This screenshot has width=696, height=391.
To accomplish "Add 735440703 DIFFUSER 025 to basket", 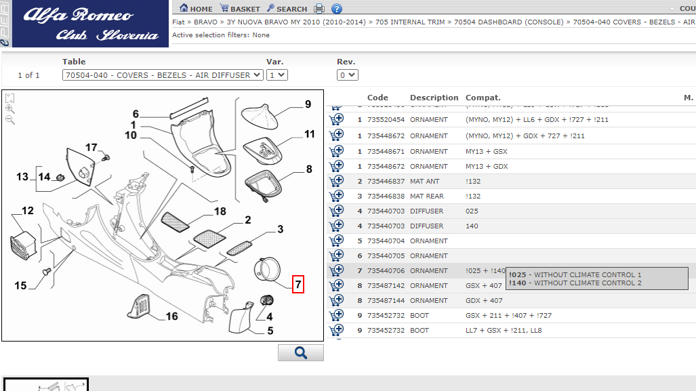I will 336,210.
